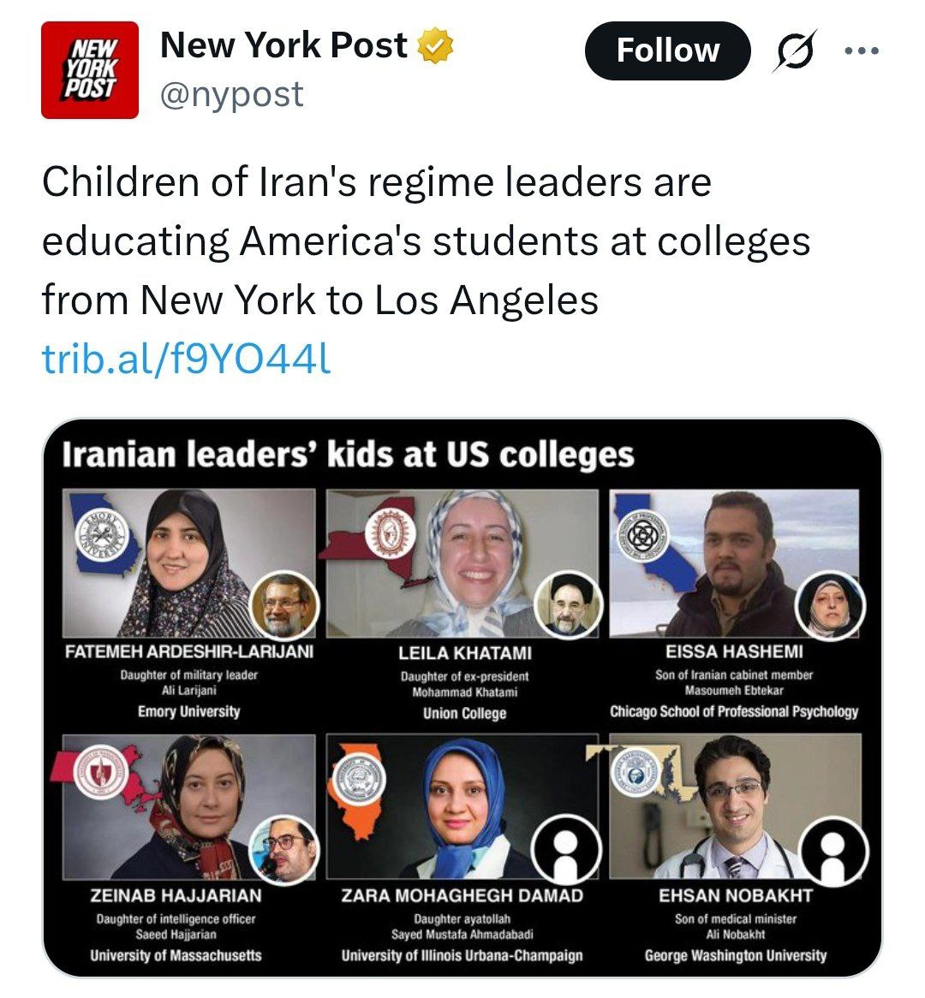This screenshot has width=925, height=998.
Task: Click the @nypost handle
Action: pos(231,94)
